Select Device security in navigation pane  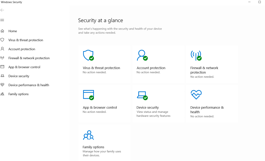point(19,76)
